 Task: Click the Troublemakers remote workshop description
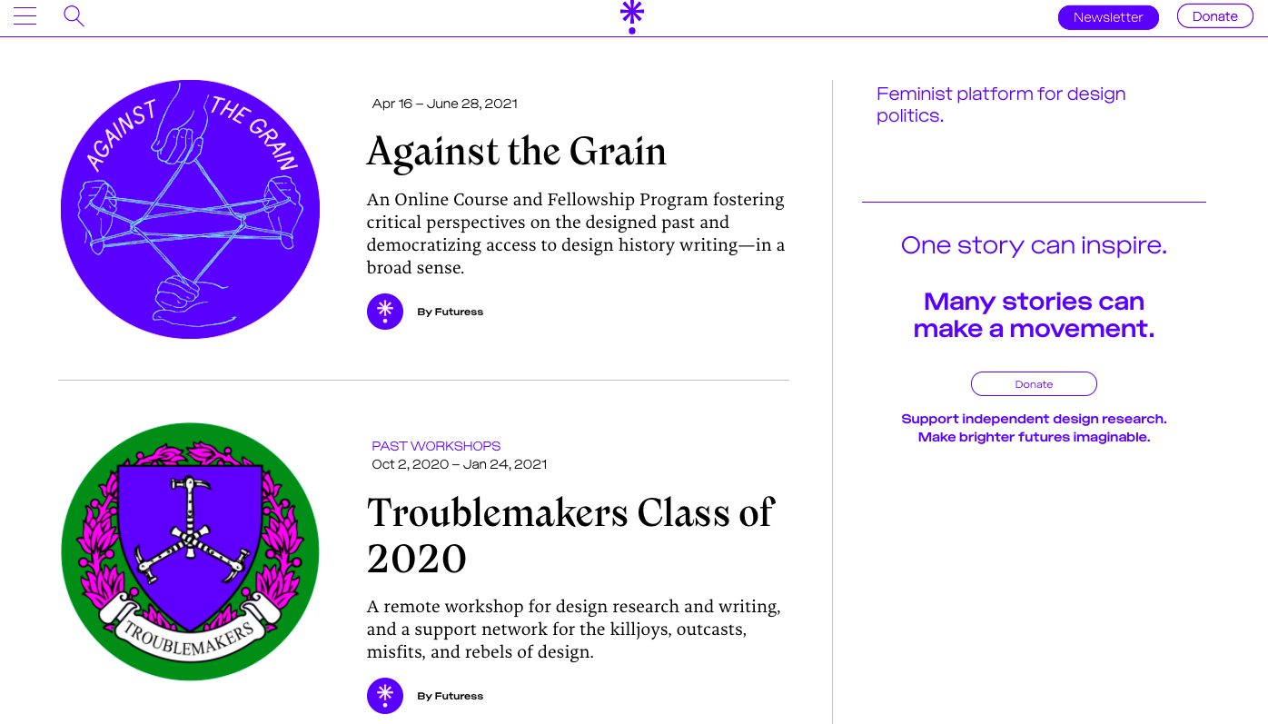[x=573, y=629]
